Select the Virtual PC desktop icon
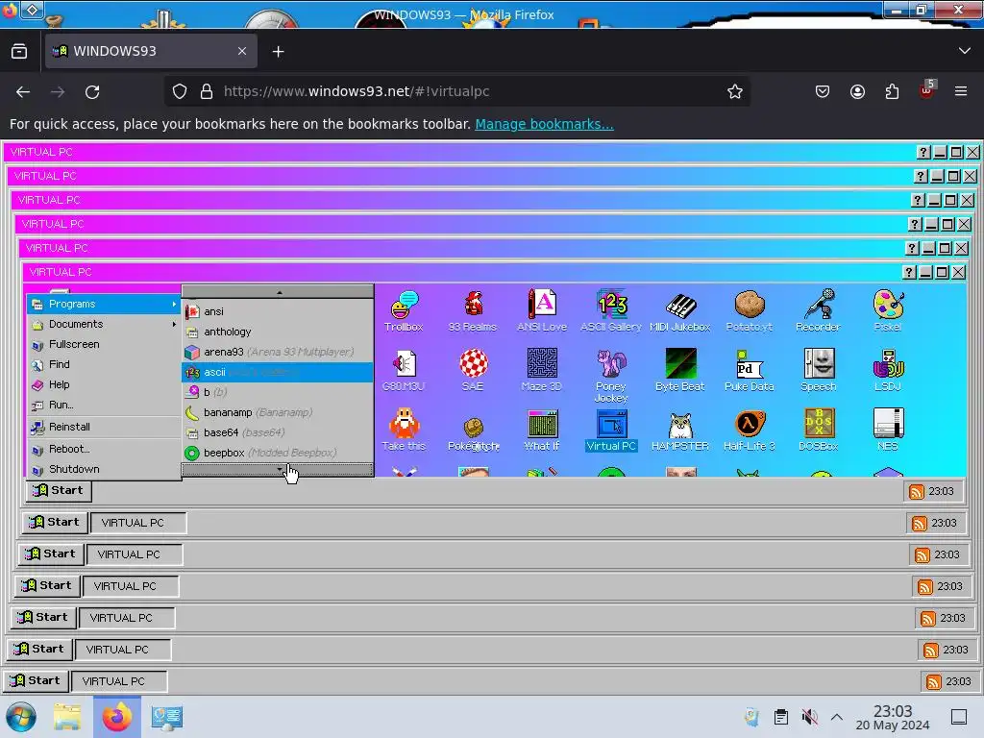The height and width of the screenshot is (738, 984). 611,430
